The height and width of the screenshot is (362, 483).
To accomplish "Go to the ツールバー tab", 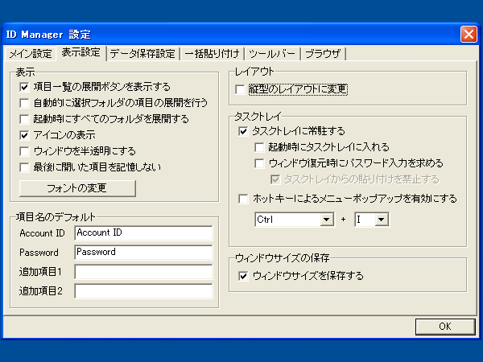I will tap(272, 54).
